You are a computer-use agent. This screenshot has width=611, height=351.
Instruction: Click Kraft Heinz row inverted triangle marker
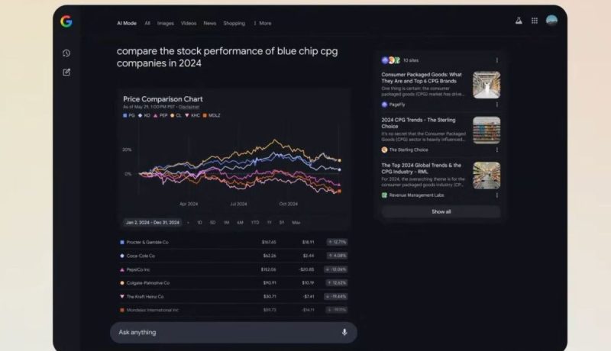tap(122, 297)
